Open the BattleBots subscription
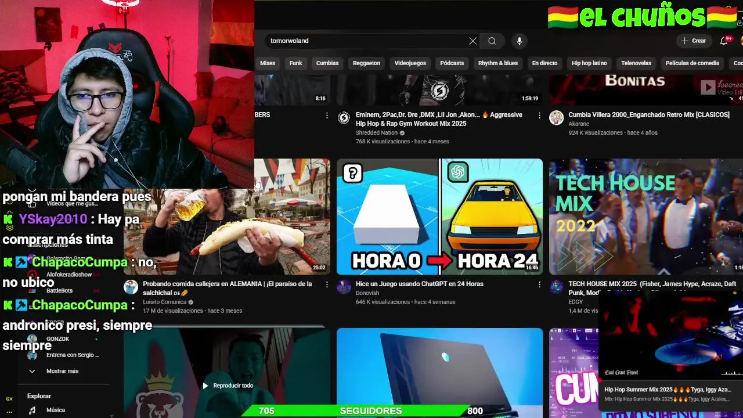This screenshot has height=418, width=743. [59, 290]
